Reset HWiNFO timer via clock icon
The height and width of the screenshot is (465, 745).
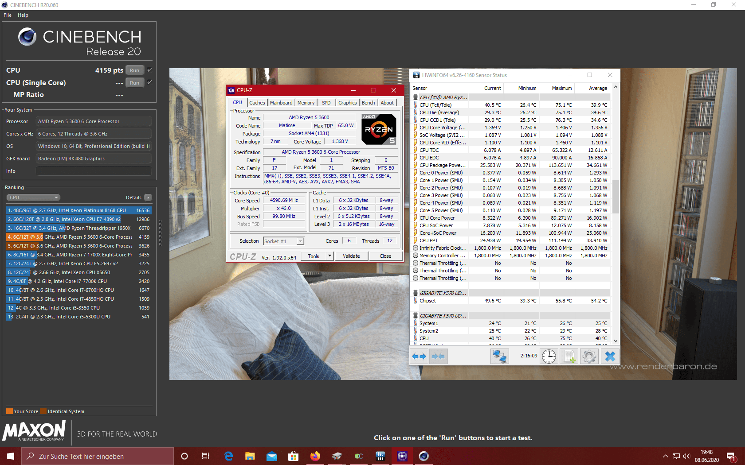549,356
